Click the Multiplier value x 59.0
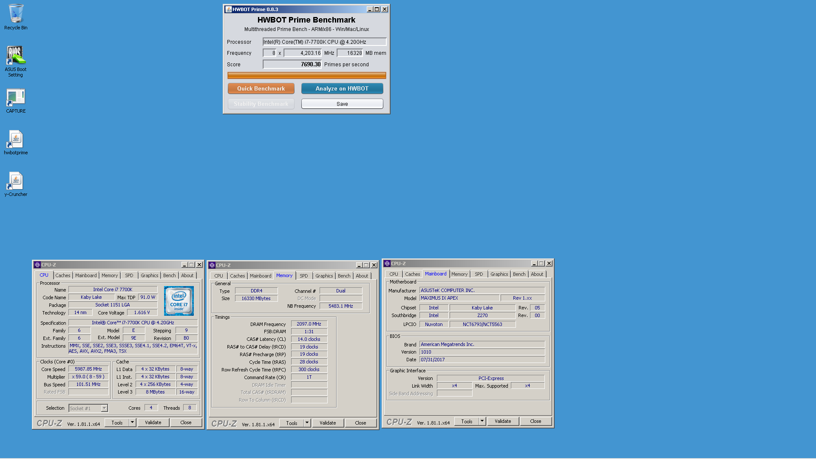 (x=88, y=377)
